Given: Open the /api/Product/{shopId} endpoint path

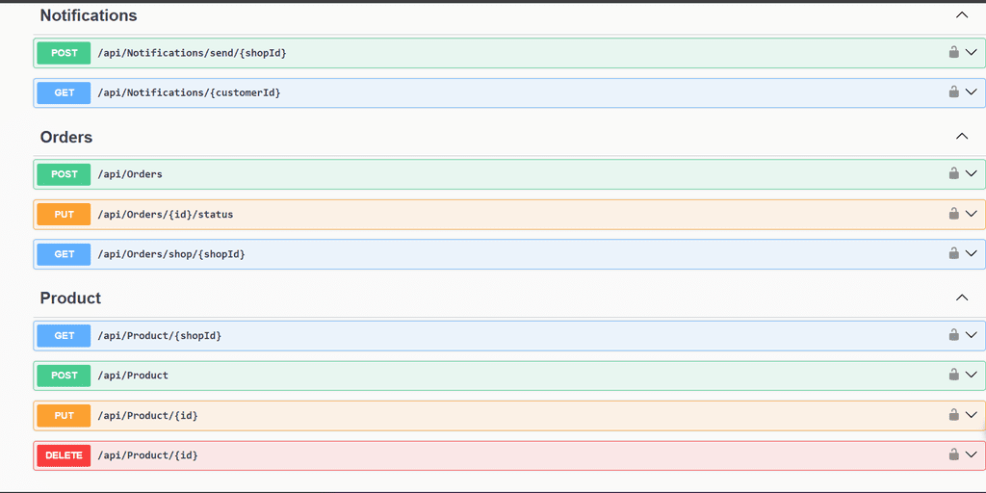Looking at the screenshot, I should click(159, 336).
